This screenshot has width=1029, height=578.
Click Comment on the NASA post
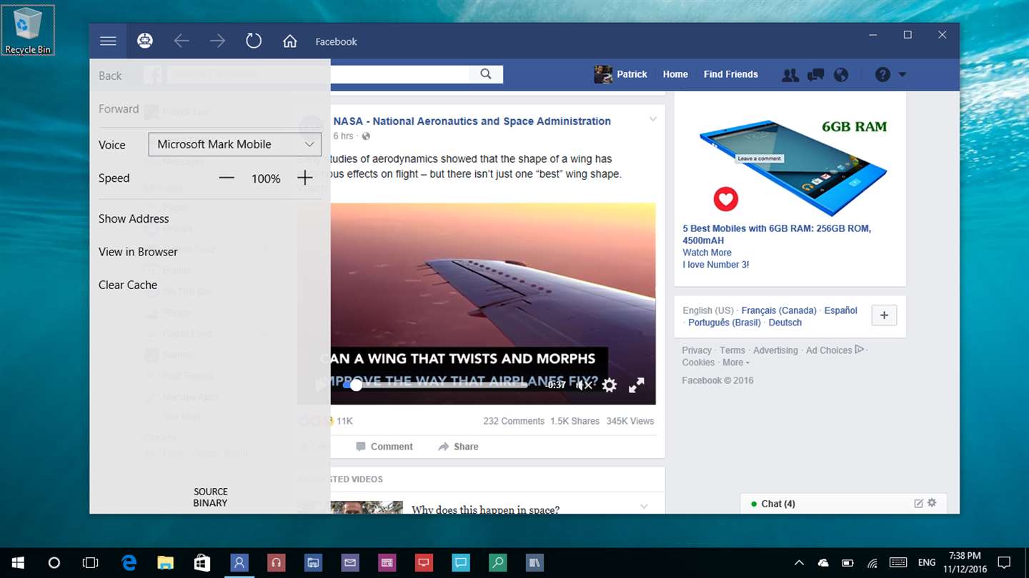(384, 447)
